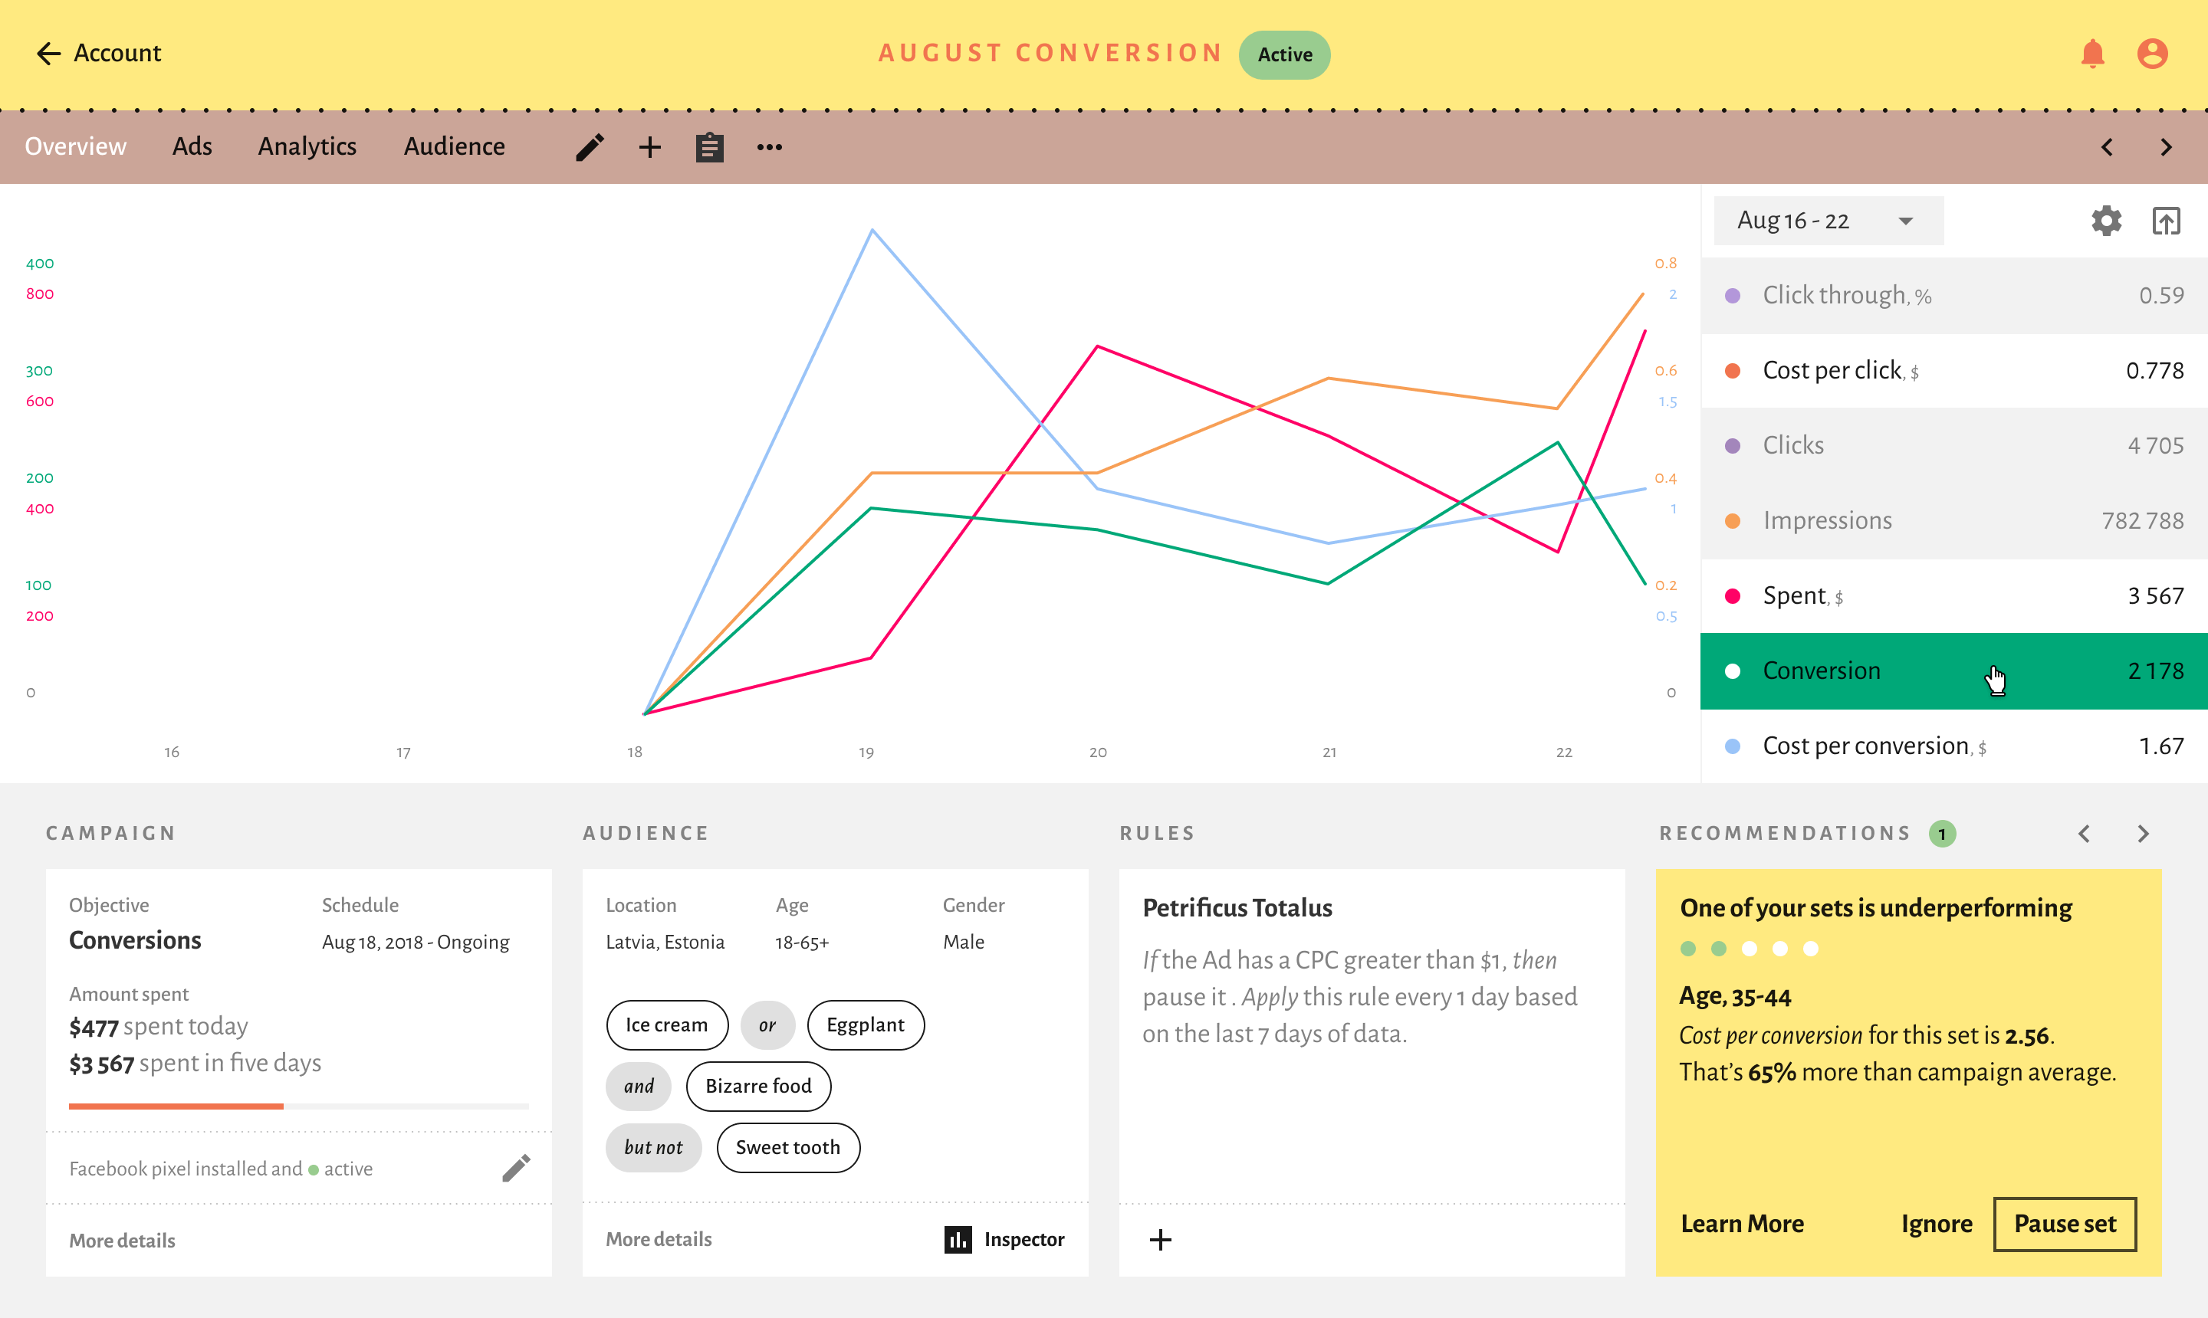Go to previous period with toolbar left chevron
Image resolution: width=2208 pixels, height=1318 pixels.
pos(2107,147)
